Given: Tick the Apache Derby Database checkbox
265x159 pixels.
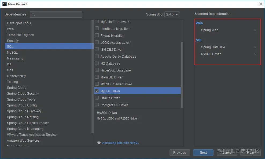Looking at the screenshot, I should click(x=97, y=56).
